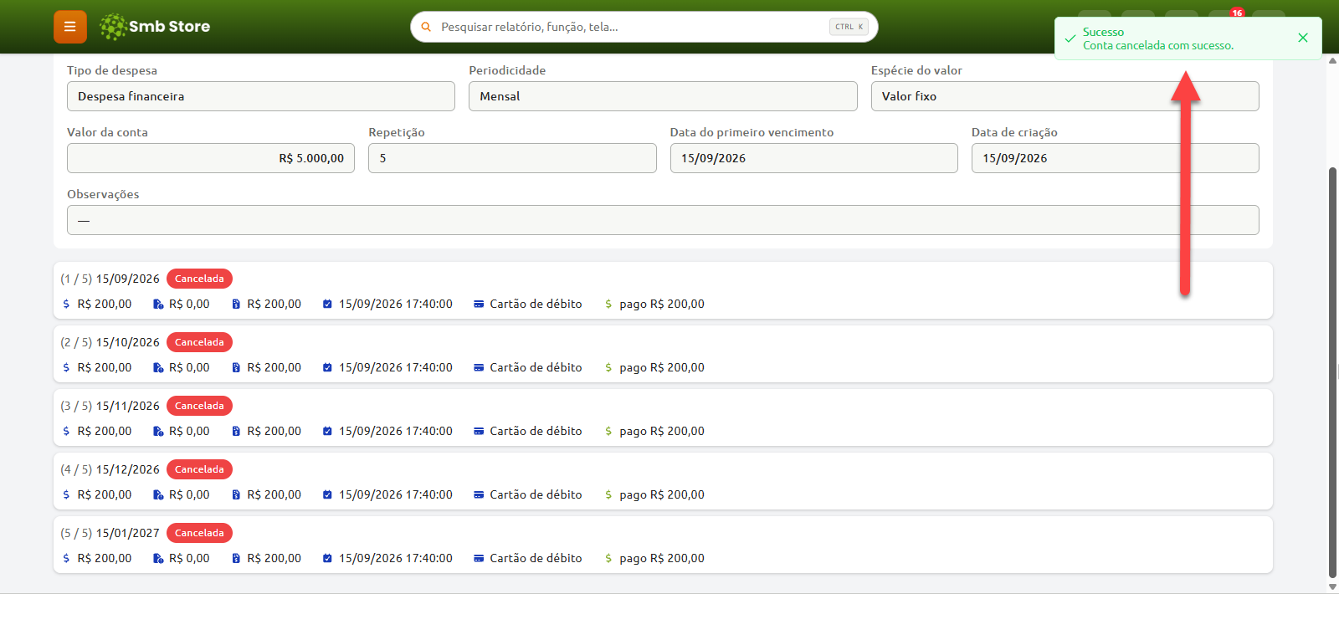Click the CTRL K shortcut badge
Image resolution: width=1339 pixels, height=640 pixels.
pyautogui.click(x=849, y=27)
